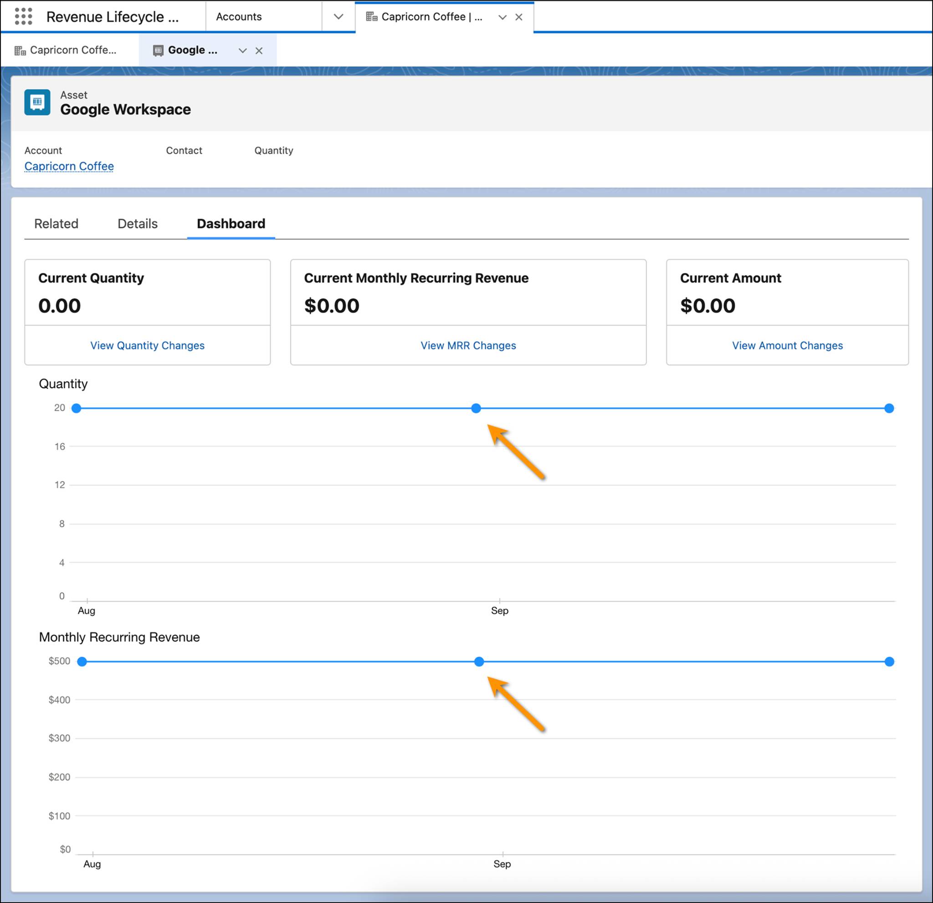Open the Related tab

pyautogui.click(x=56, y=224)
